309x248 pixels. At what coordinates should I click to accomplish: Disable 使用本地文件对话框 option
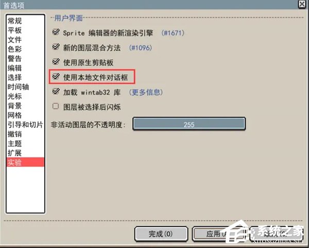coord(56,76)
